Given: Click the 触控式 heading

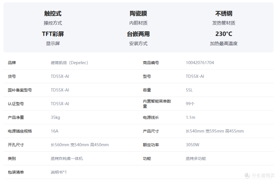Looking at the screenshot, I should [x=53, y=14].
